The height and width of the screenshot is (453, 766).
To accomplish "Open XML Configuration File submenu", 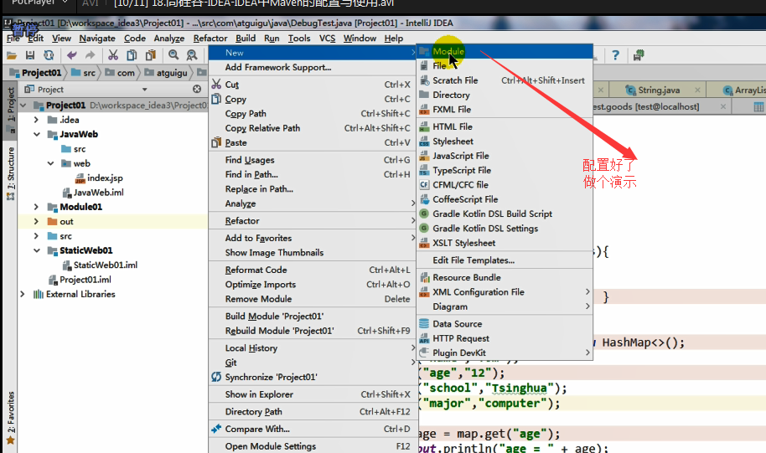I will pos(505,292).
